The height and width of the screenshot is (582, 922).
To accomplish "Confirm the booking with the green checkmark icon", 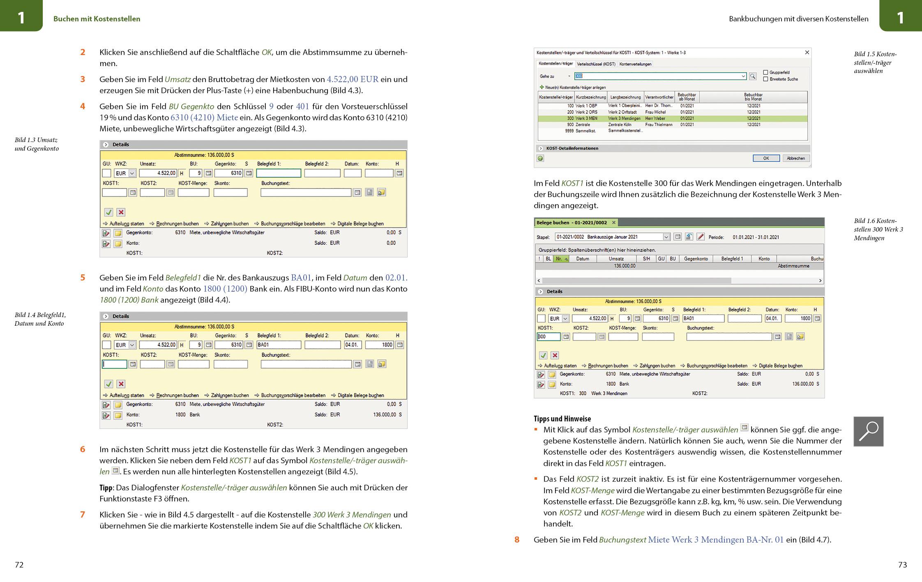I will 543,355.
